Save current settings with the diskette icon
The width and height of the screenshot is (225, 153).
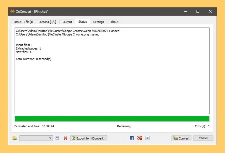57,138
